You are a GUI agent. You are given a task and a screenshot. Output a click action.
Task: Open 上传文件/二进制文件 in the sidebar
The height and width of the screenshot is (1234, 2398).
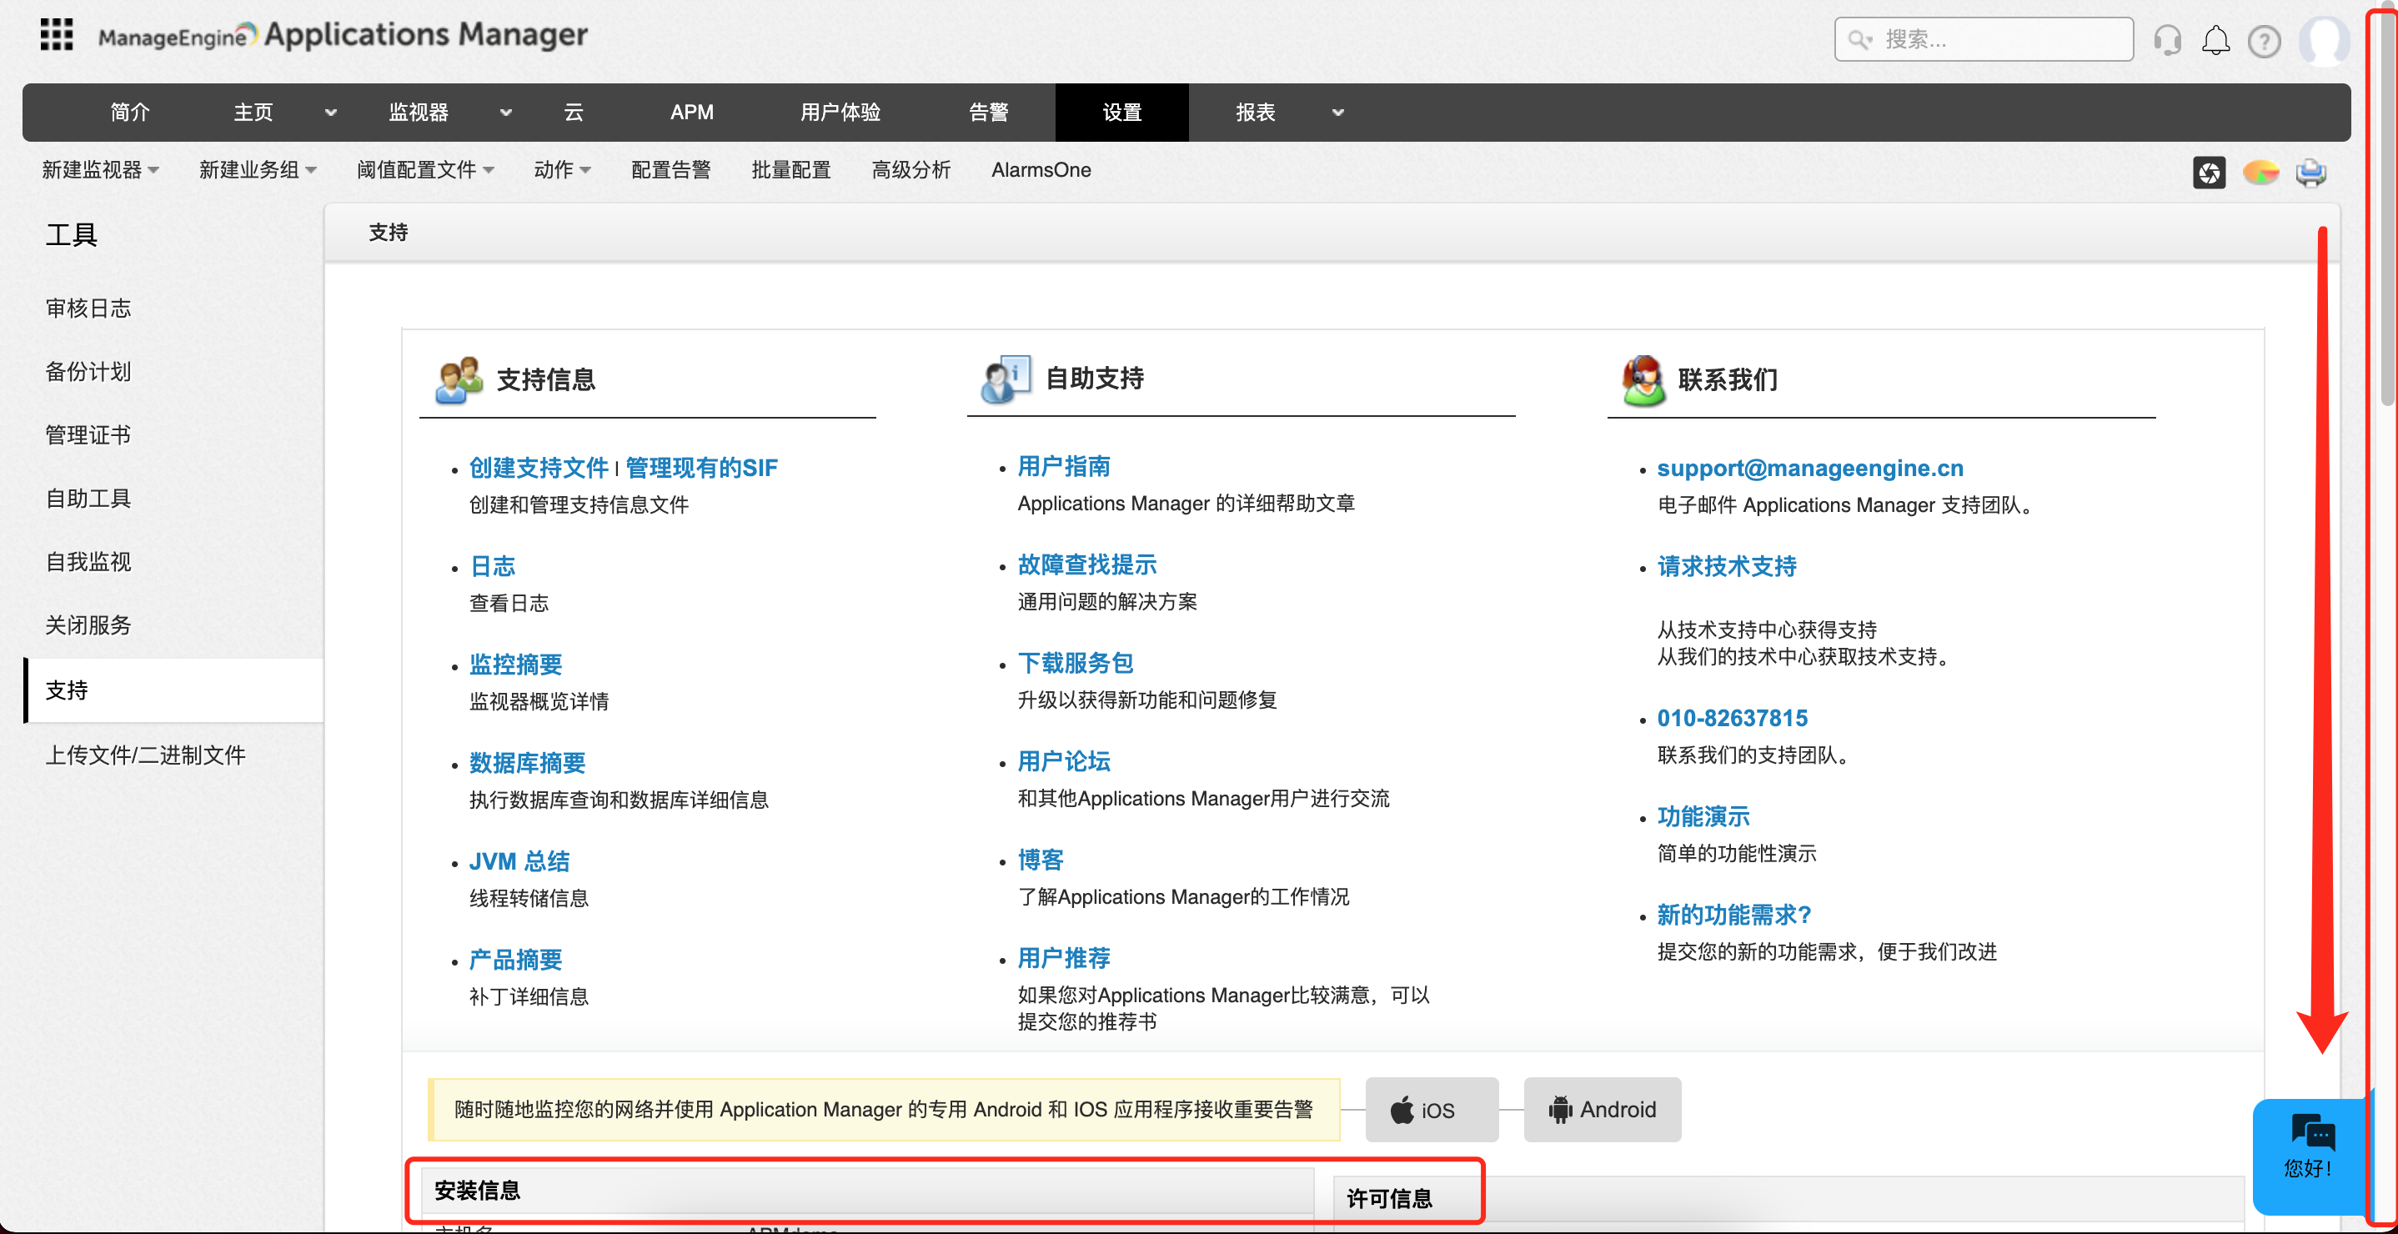[x=145, y=755]
